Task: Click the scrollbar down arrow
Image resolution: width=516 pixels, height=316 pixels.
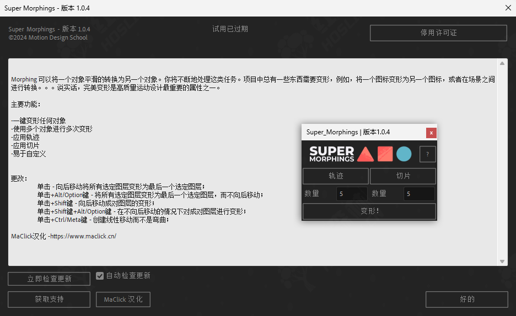Action: pos(502,261)
